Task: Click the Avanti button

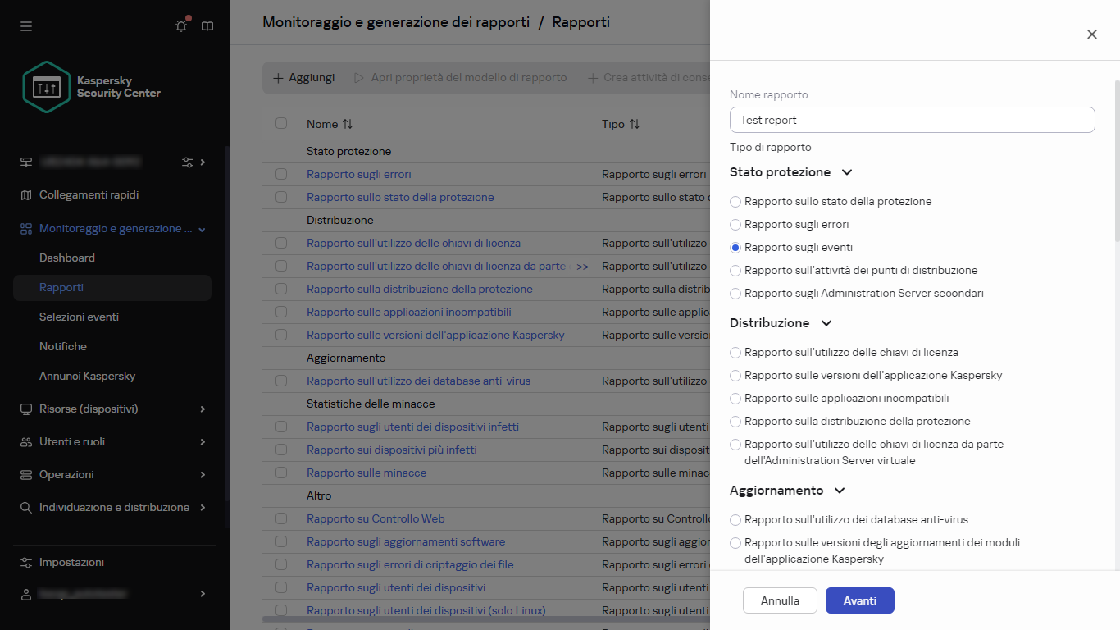Action: coord(859,600)
